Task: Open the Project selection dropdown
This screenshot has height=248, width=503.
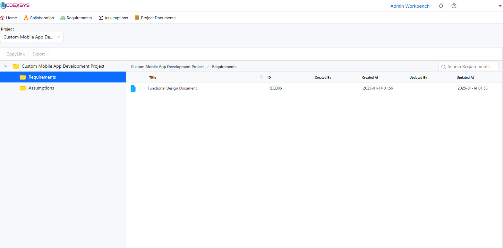Action: point(32,37)
